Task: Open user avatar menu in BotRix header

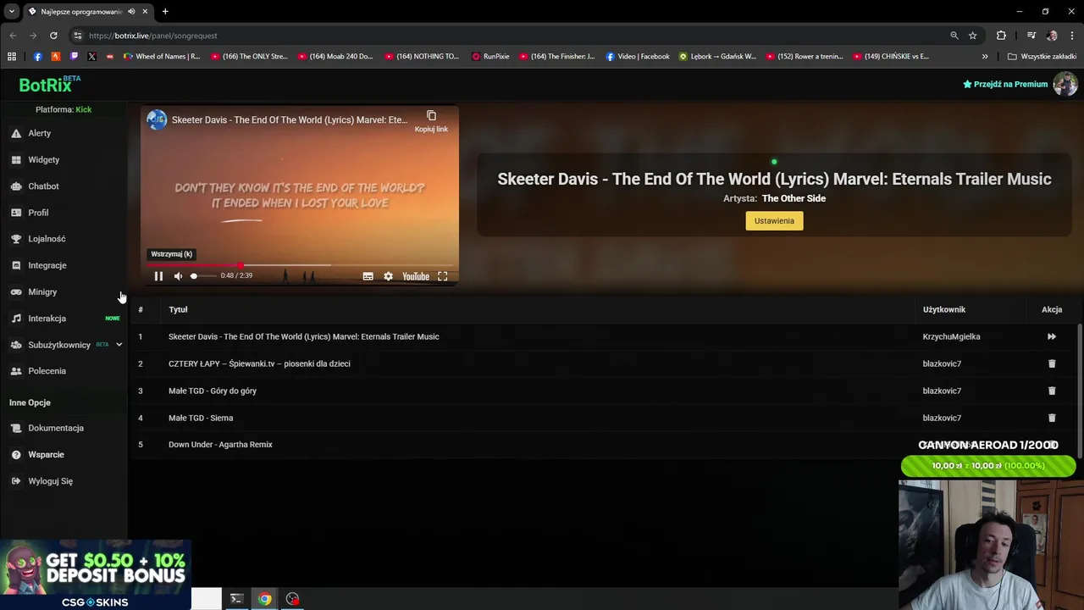Action: (x=1065, y=84)
